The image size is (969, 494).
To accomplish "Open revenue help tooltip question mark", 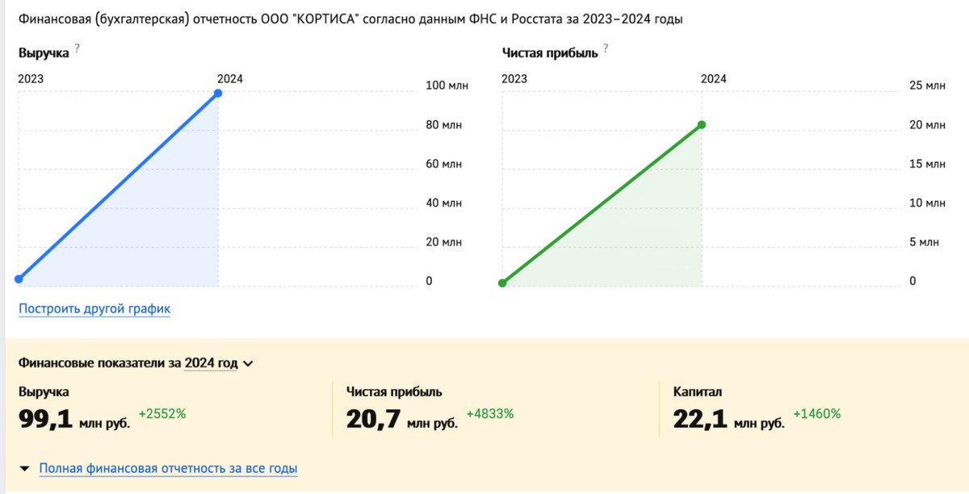I will 77,50.
